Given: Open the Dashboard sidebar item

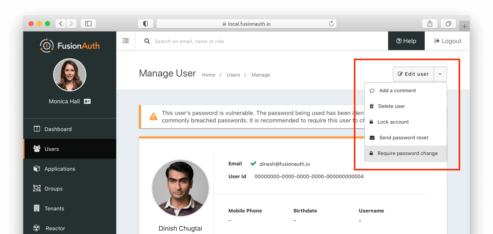Looking at the screenshot, I should click(70, 129).
